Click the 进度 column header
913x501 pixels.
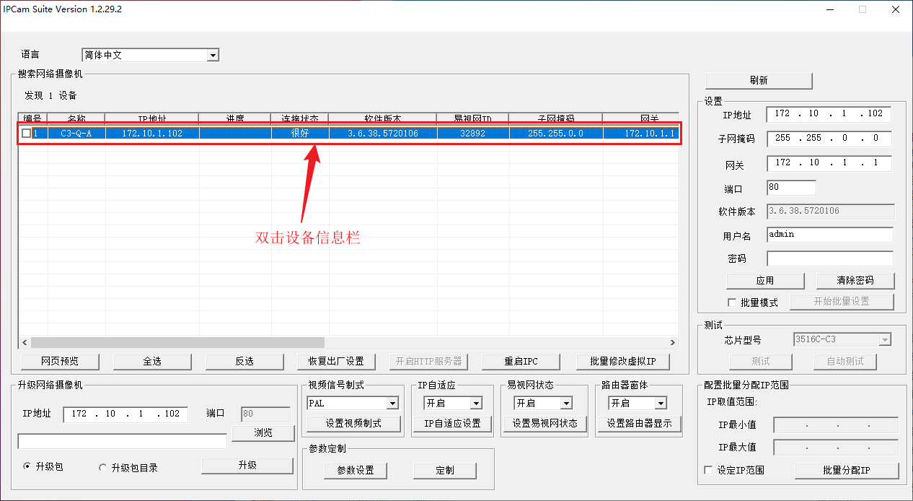click(235, 118)
